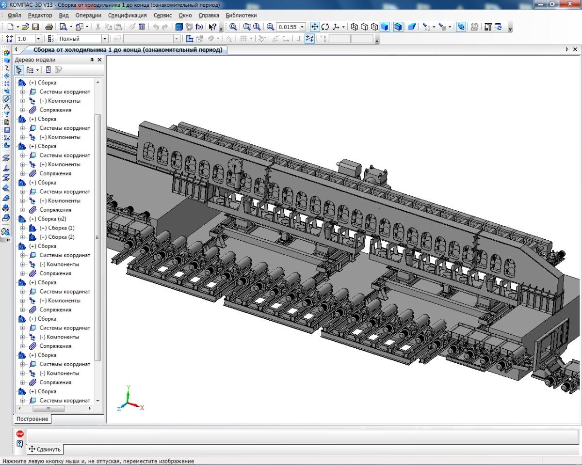Select the Mates paperclip tool in left sidebar
The height and width of the screenshot is (465, 582).
point(6,99)
